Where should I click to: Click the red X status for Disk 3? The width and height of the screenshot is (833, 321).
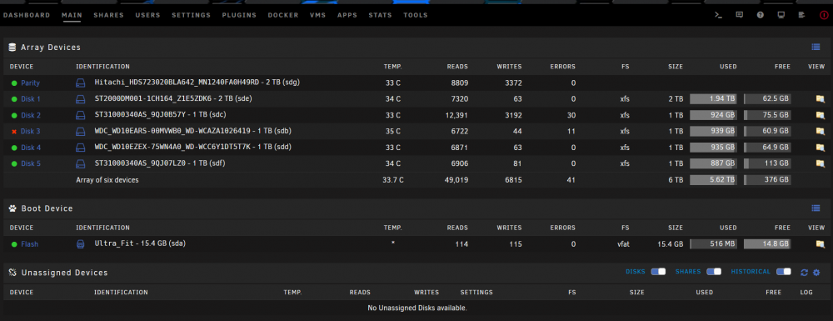click(14, 131)
